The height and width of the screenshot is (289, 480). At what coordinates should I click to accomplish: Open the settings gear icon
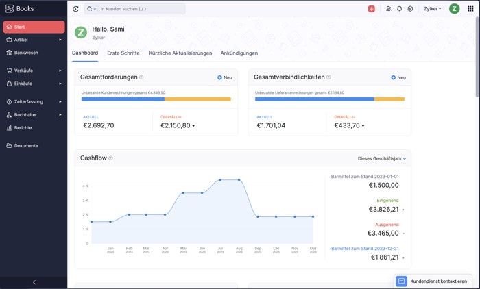pos(410,9)
